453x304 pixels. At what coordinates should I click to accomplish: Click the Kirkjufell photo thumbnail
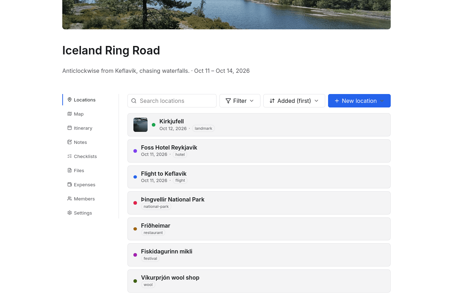141,125
